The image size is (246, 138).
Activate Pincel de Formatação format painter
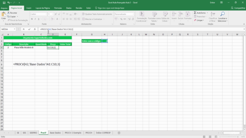click(18, 20)
